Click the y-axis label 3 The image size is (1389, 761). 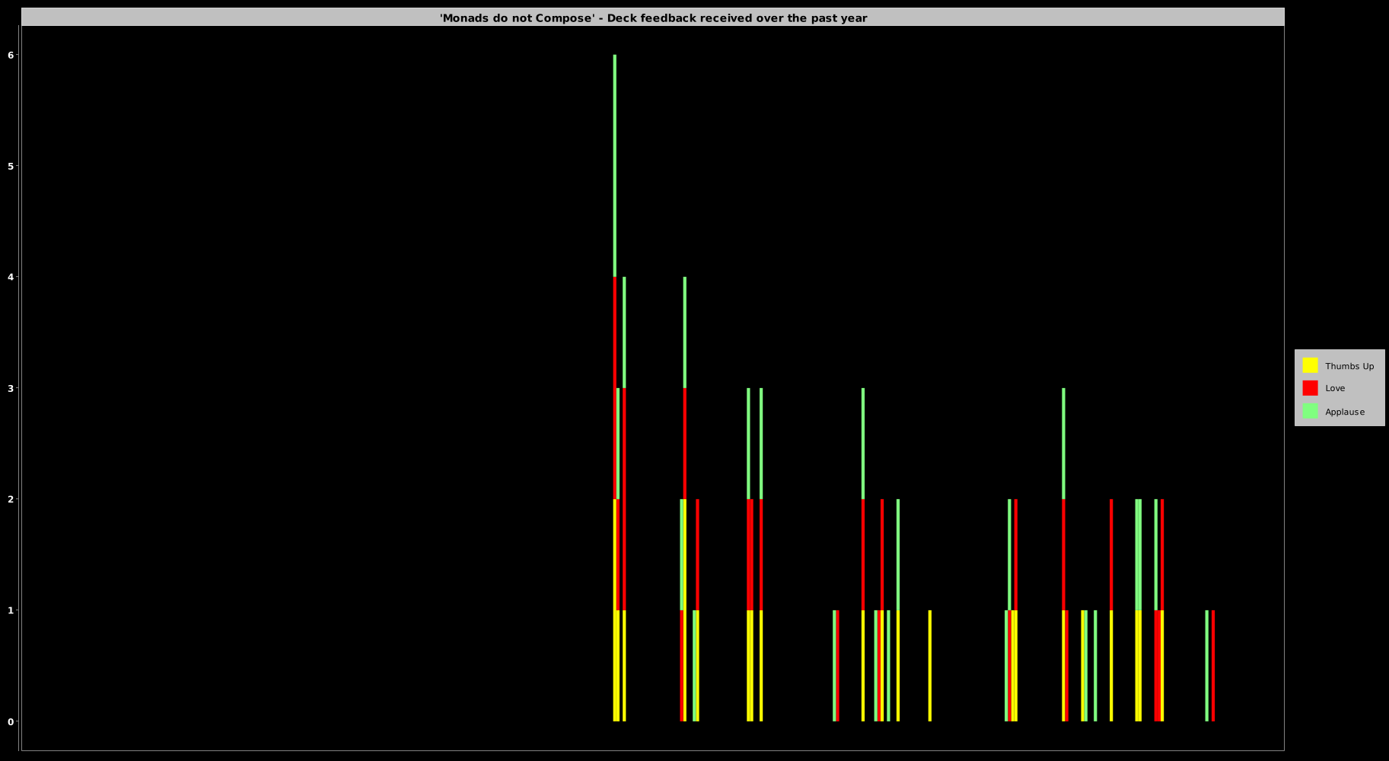click(11, 388)
